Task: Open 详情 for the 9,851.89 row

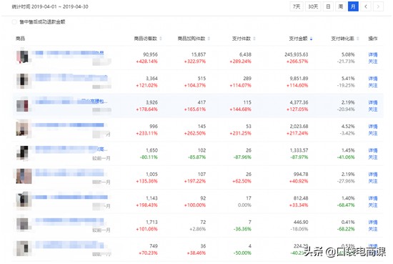Action: 373,79
